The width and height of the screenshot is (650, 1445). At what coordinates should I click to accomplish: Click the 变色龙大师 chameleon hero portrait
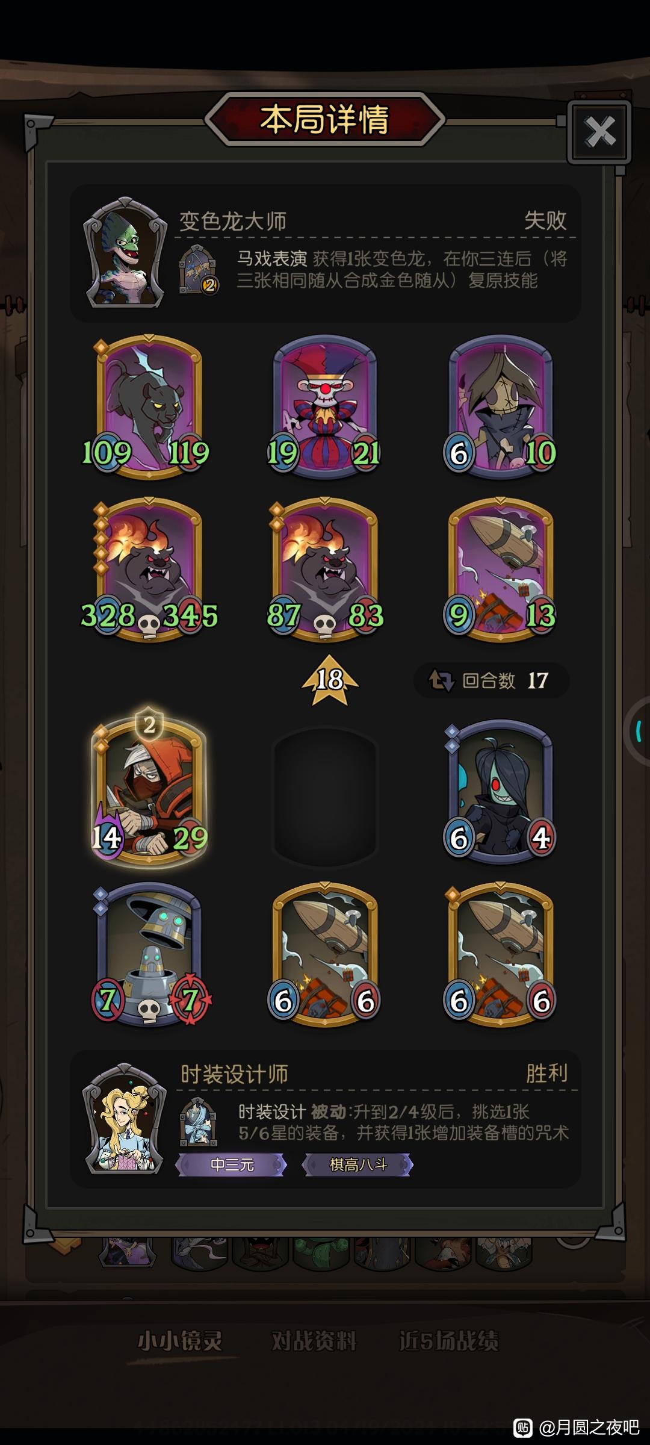(125, 252)
